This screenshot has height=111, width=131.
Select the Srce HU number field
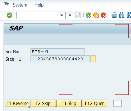pos(60,59)
